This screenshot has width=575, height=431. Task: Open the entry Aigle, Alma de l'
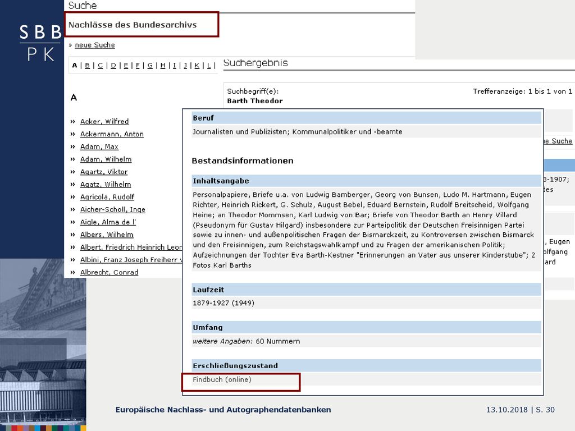click(x=108, y=222)
